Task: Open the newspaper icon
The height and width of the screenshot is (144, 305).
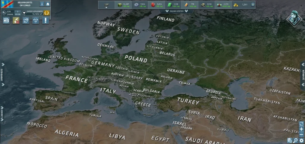Action: point(6,20)
